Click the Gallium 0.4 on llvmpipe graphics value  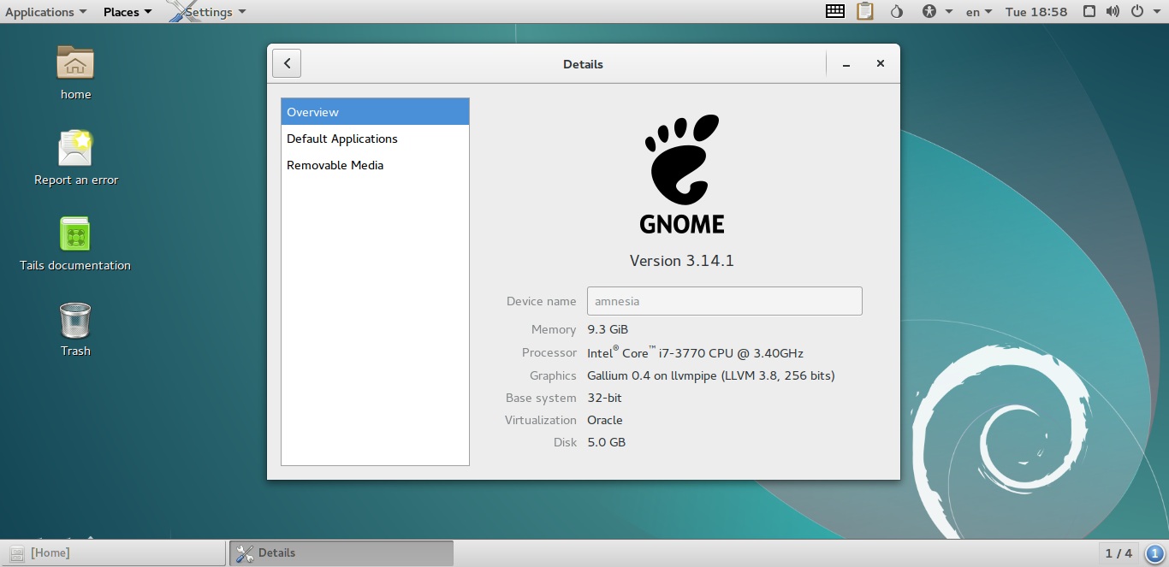pos(710,375)
